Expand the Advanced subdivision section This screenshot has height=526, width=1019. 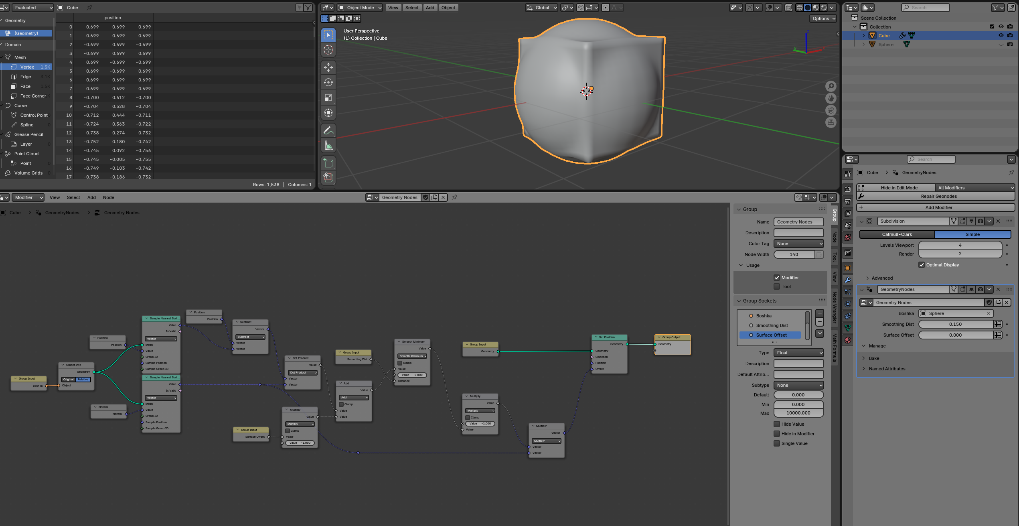(x=882, y=278)
